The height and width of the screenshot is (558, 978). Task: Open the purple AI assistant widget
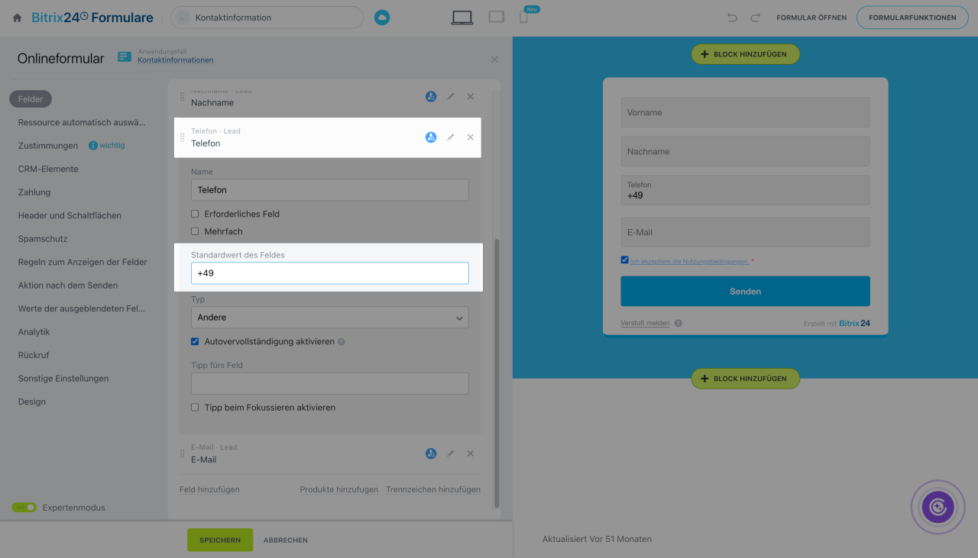[938, 507]
